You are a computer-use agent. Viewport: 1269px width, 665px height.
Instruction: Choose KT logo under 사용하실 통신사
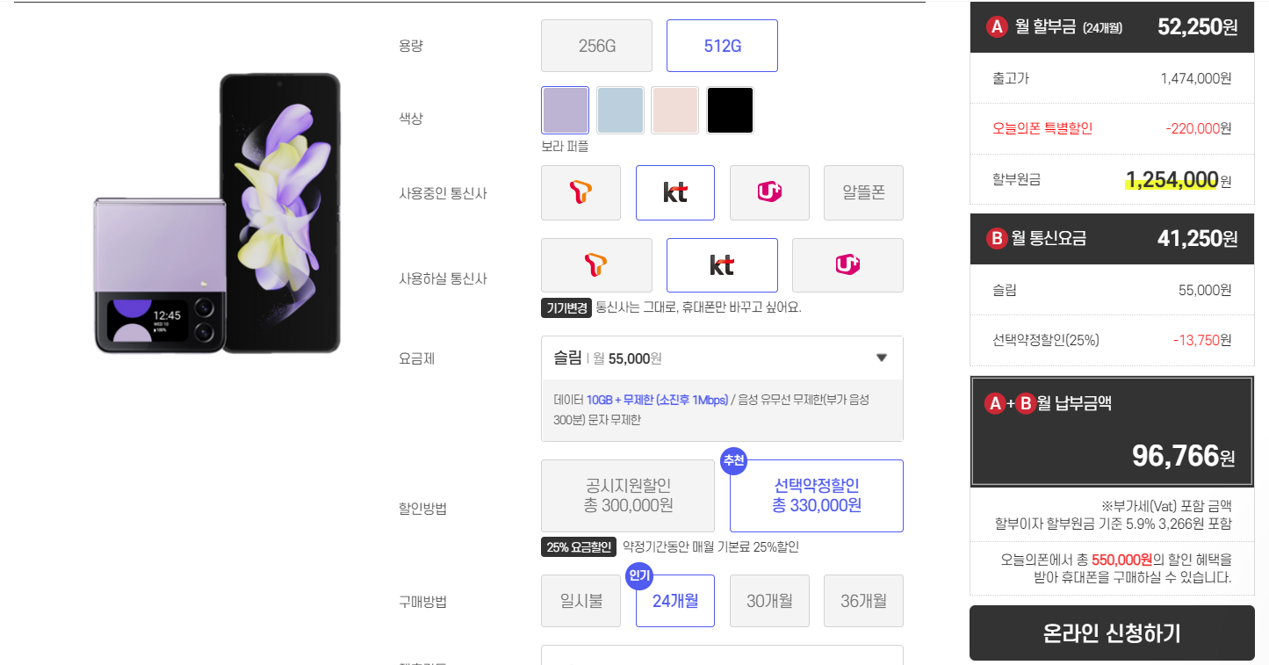point(722,265)
